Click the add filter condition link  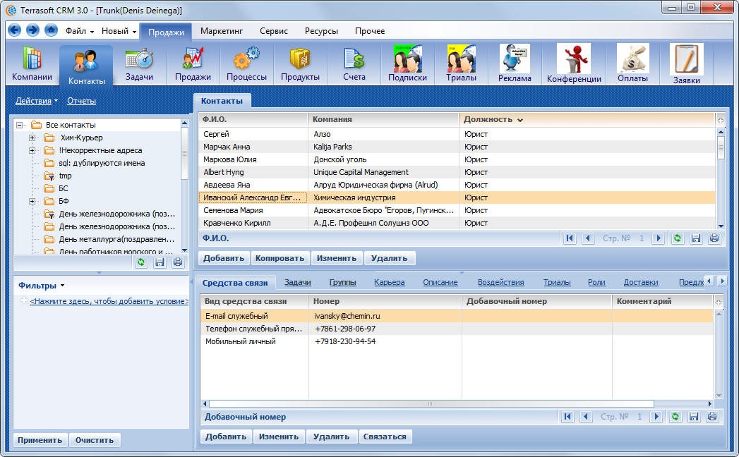[x=109, y=301]
